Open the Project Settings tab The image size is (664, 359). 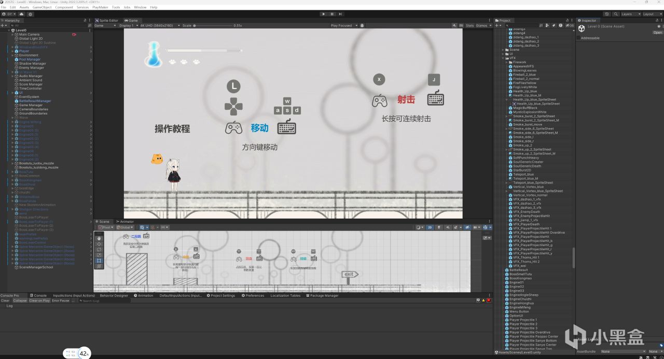[x=221, y=295]
